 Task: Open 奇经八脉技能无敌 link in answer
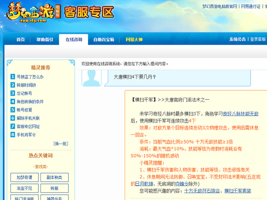pyautogui.click(x=241, y=114)
